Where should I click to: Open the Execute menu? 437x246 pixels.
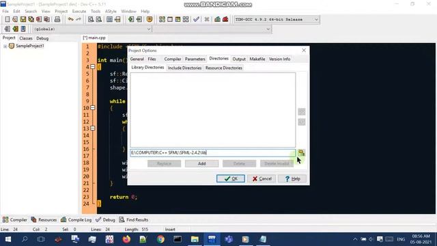pos(79,11)
